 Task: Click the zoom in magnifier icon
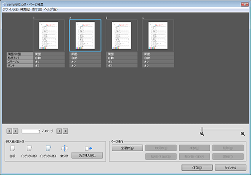click(x=243, y=134)
